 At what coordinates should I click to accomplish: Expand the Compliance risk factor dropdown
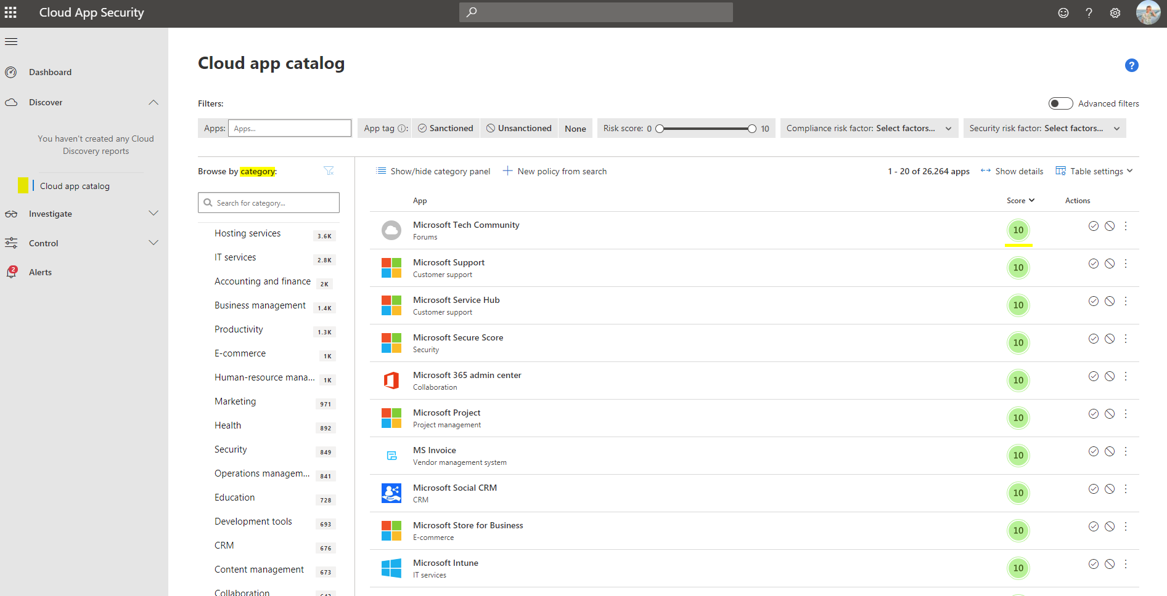point(948,128)
